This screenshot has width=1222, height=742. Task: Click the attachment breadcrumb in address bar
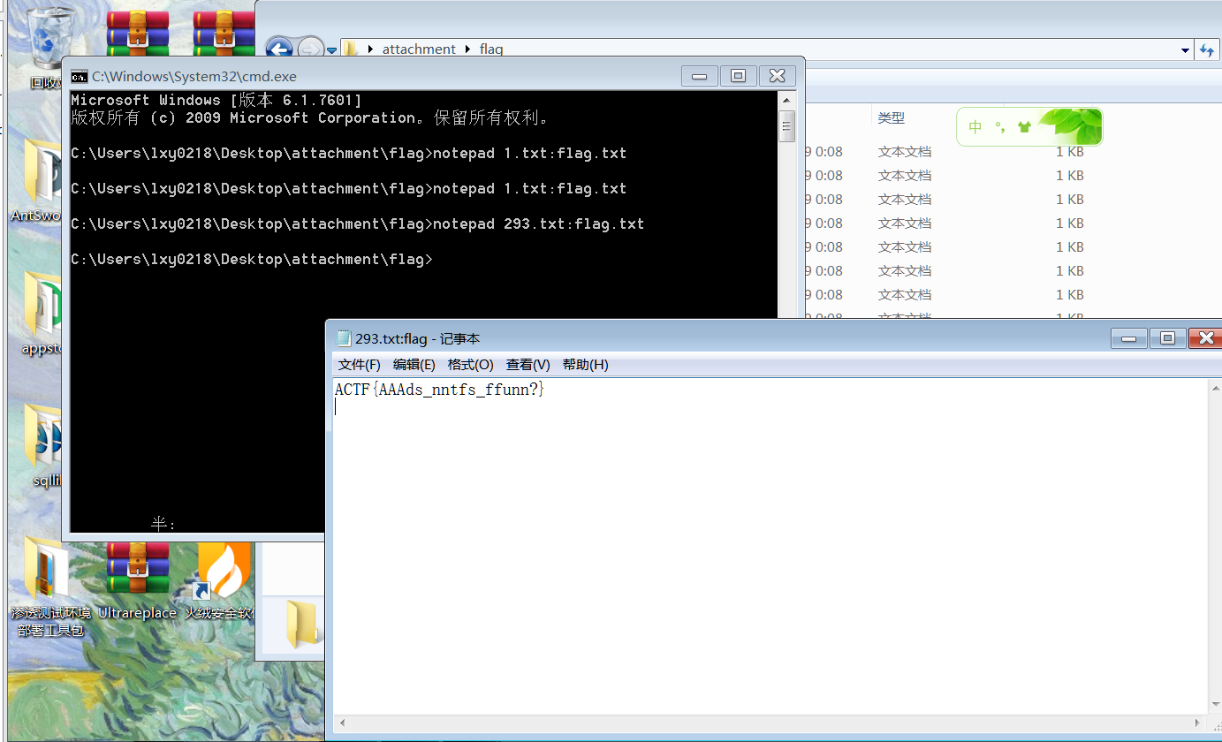(419, 49)
